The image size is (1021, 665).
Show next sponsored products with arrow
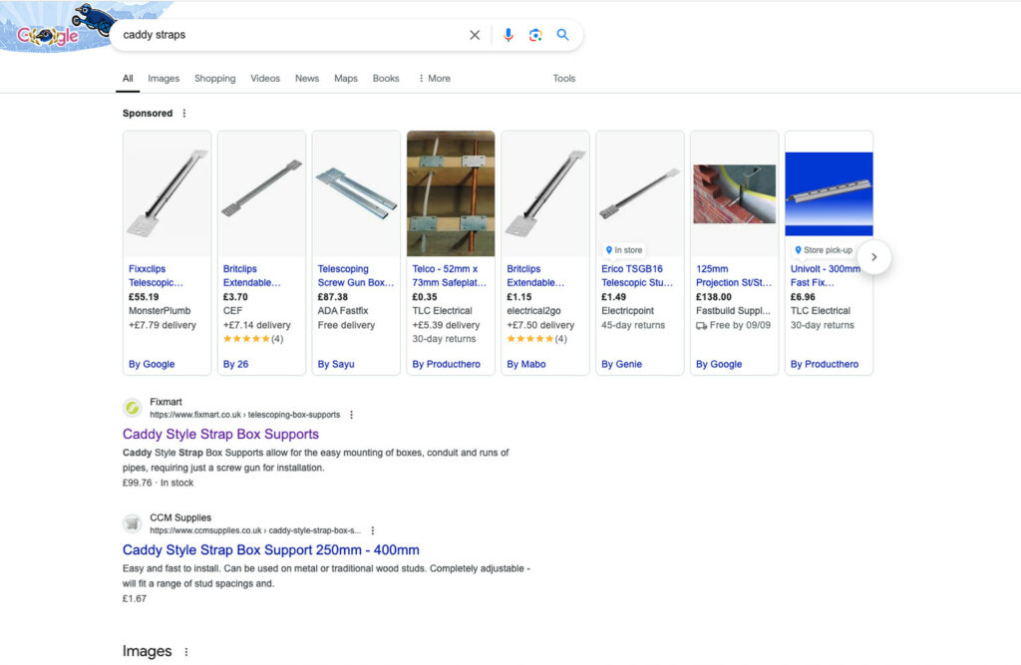click(x=873, y=257)
